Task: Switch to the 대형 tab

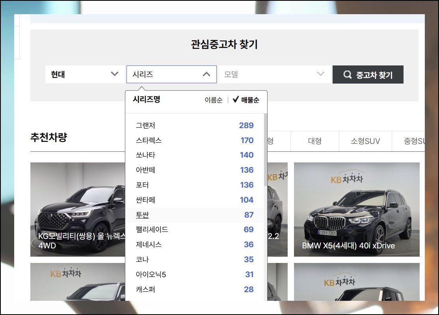Action: click(x=315, y=141)
